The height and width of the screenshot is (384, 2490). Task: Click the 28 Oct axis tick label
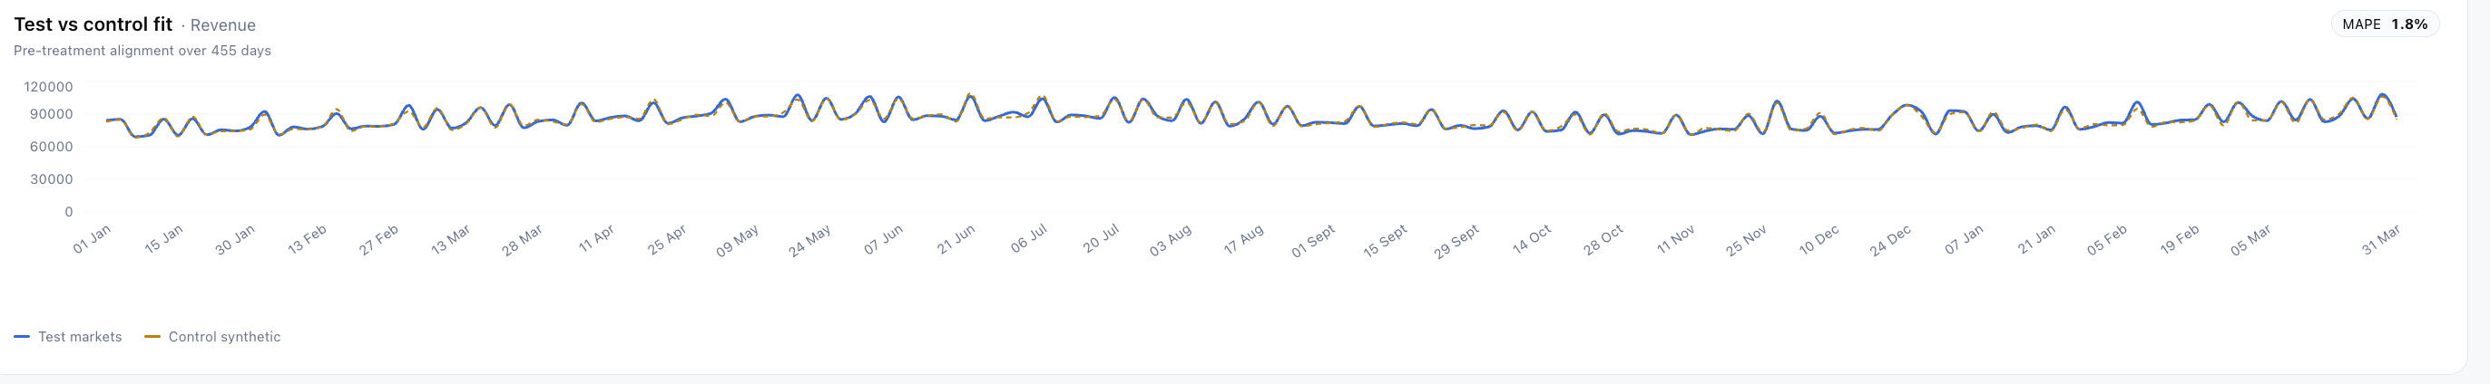(1603, 239)
